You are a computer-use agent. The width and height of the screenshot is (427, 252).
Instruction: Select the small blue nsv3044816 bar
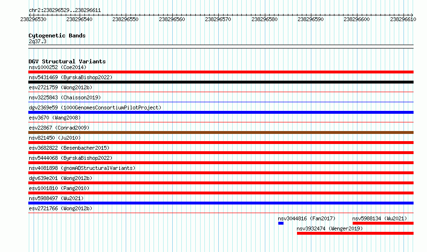[281, 223]
